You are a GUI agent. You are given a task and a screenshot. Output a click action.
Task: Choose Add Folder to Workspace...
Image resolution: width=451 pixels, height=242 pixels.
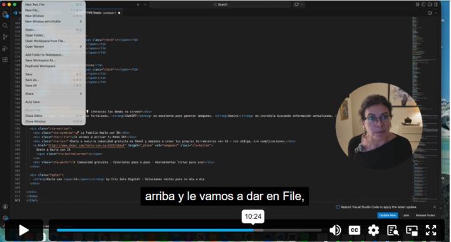pos(53,54)
